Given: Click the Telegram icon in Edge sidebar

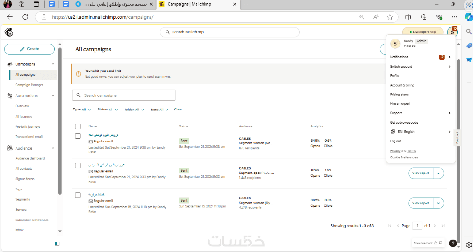Looking at the screenshot, I should pos(469,60).
